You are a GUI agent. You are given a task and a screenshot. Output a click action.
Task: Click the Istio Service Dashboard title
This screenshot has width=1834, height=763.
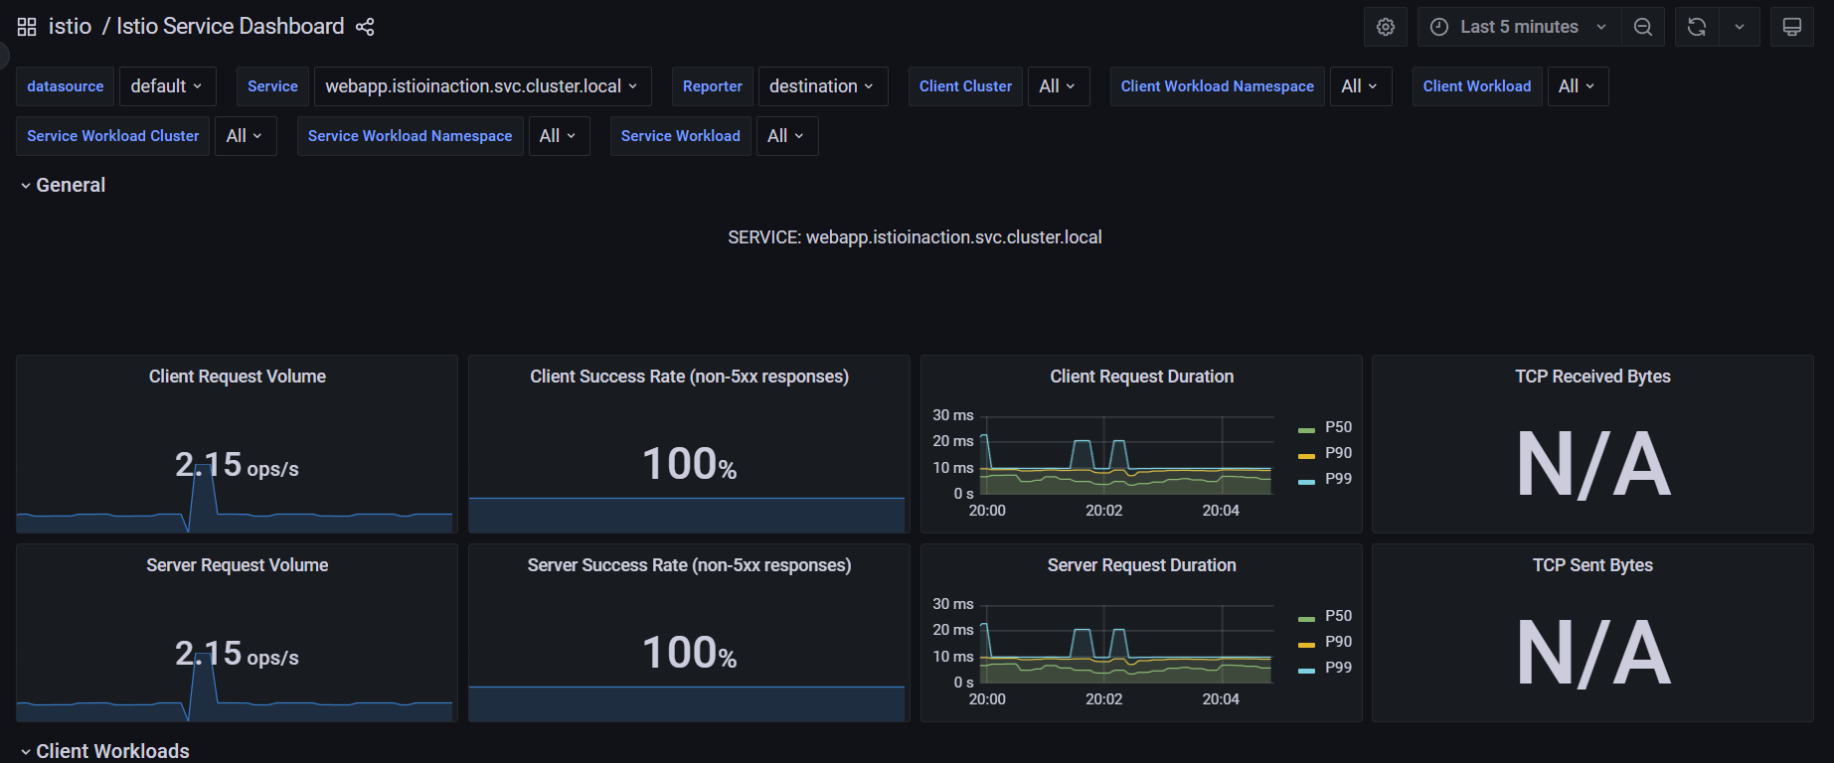230,27
